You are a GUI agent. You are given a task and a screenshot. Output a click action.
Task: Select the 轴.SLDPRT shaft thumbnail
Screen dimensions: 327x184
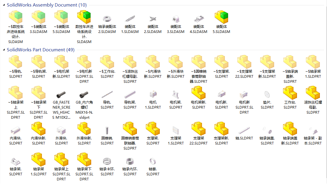[x=244, y=130]
